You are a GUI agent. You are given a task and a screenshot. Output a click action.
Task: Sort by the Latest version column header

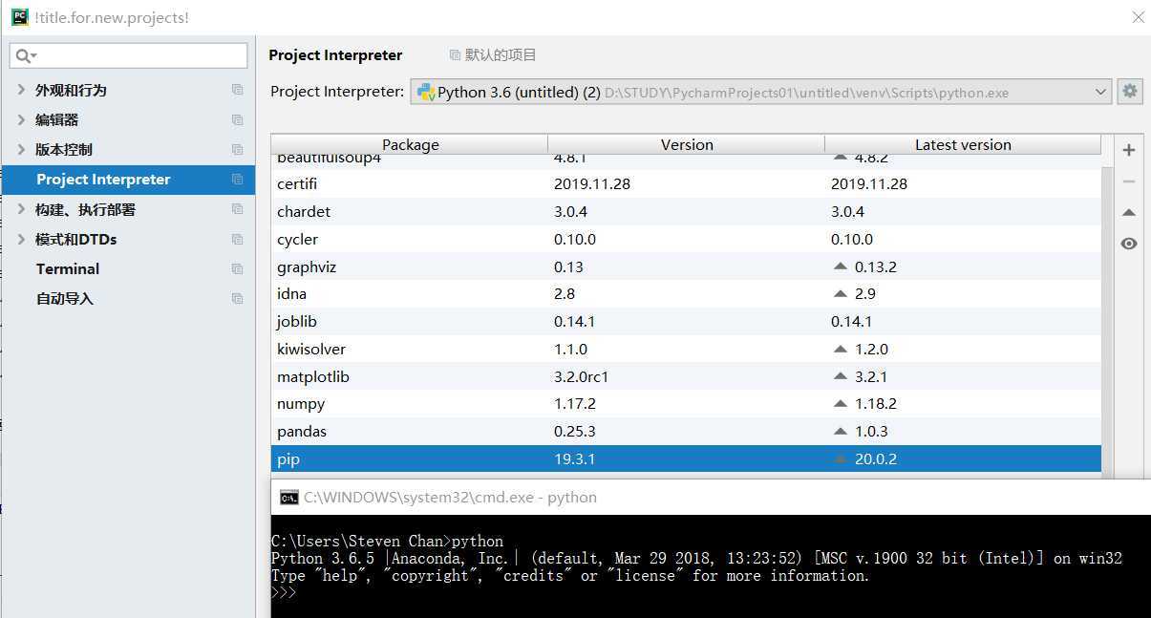pos(963,144)
